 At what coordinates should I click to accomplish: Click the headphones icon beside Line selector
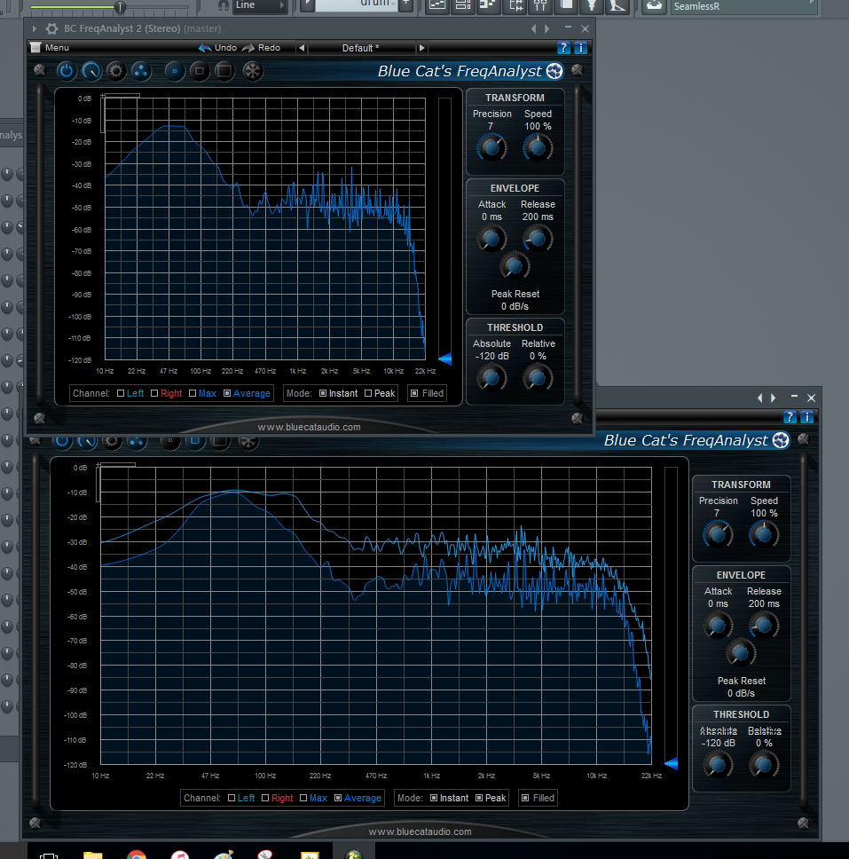[x=223, y=5]
